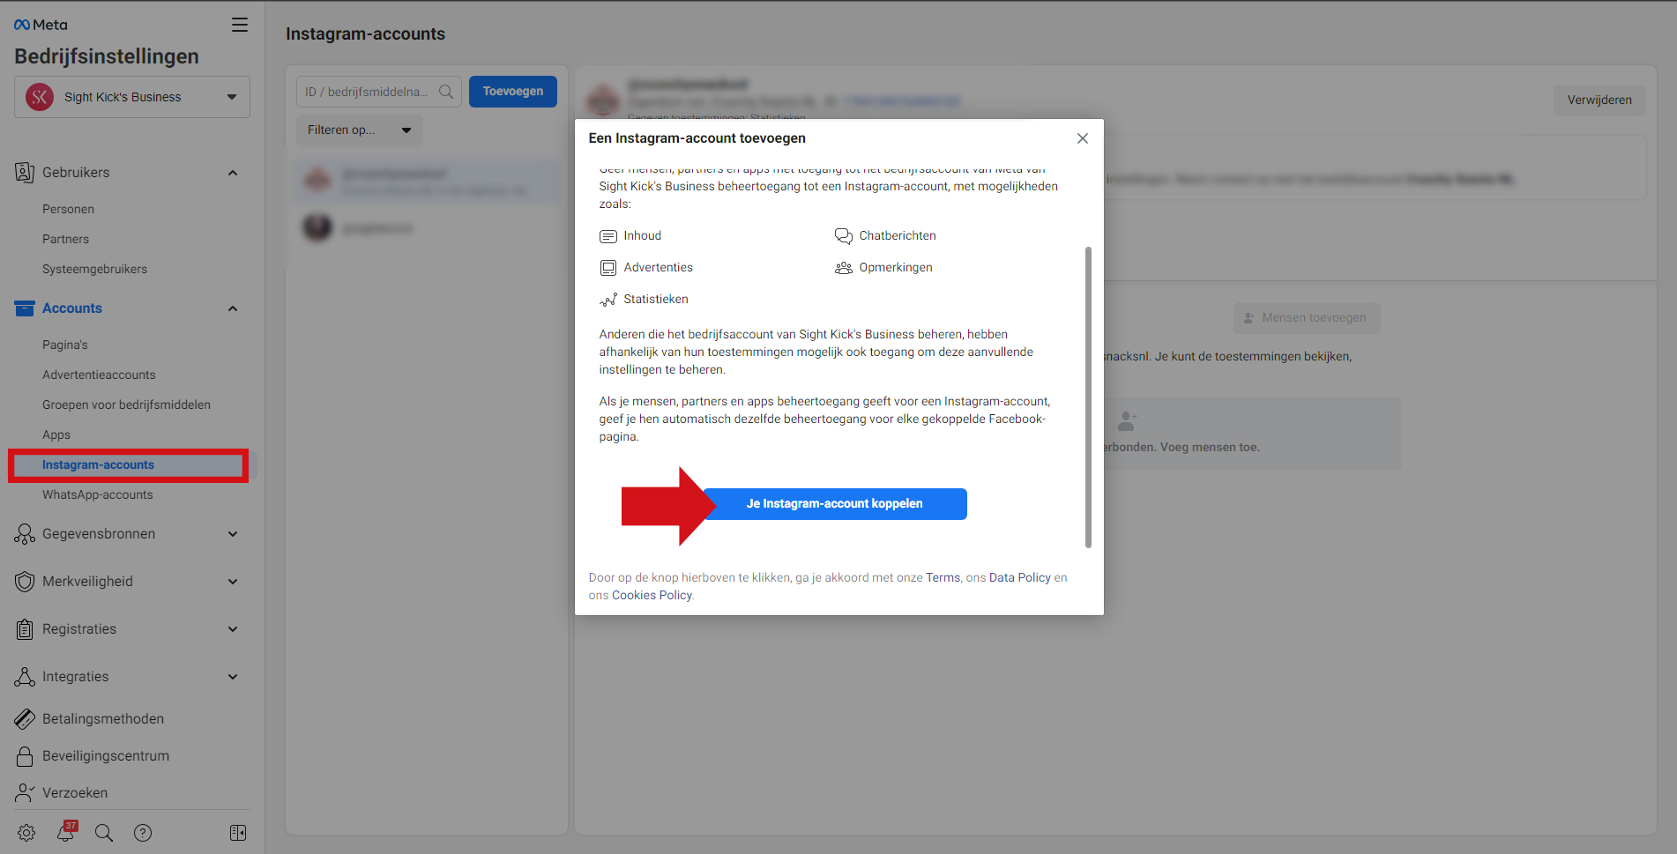The image size is (1677, 854).
Task: Close the Instagram-account toevoegen dialog
Action: coord(1083,138)
